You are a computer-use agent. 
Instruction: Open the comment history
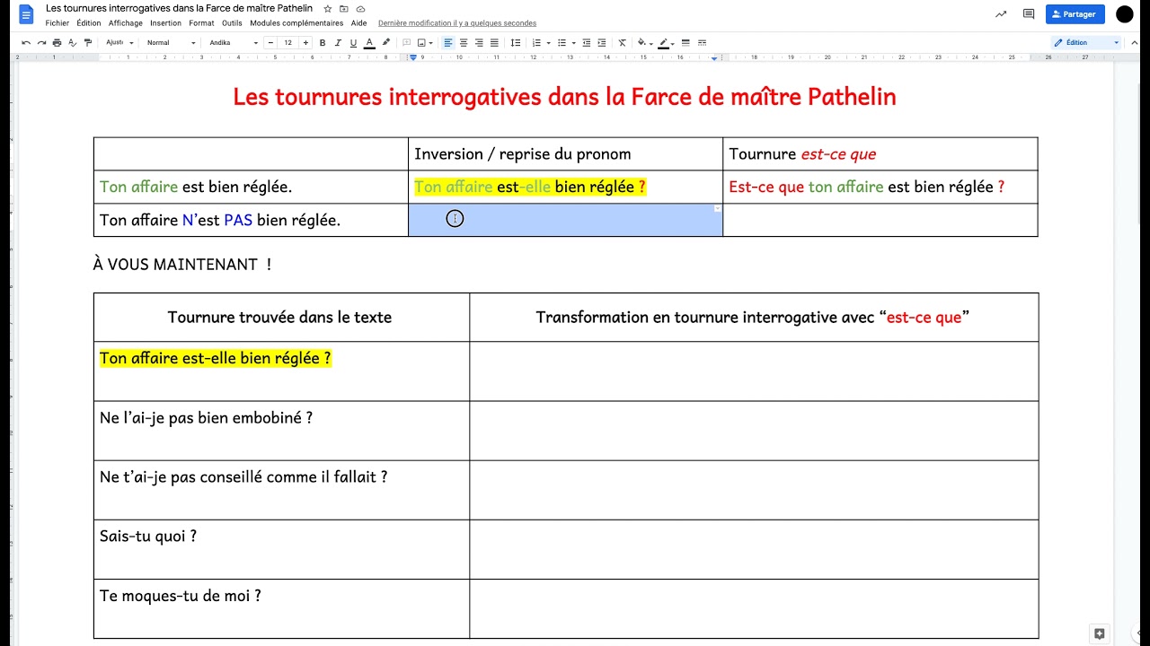pos(1029,14)
